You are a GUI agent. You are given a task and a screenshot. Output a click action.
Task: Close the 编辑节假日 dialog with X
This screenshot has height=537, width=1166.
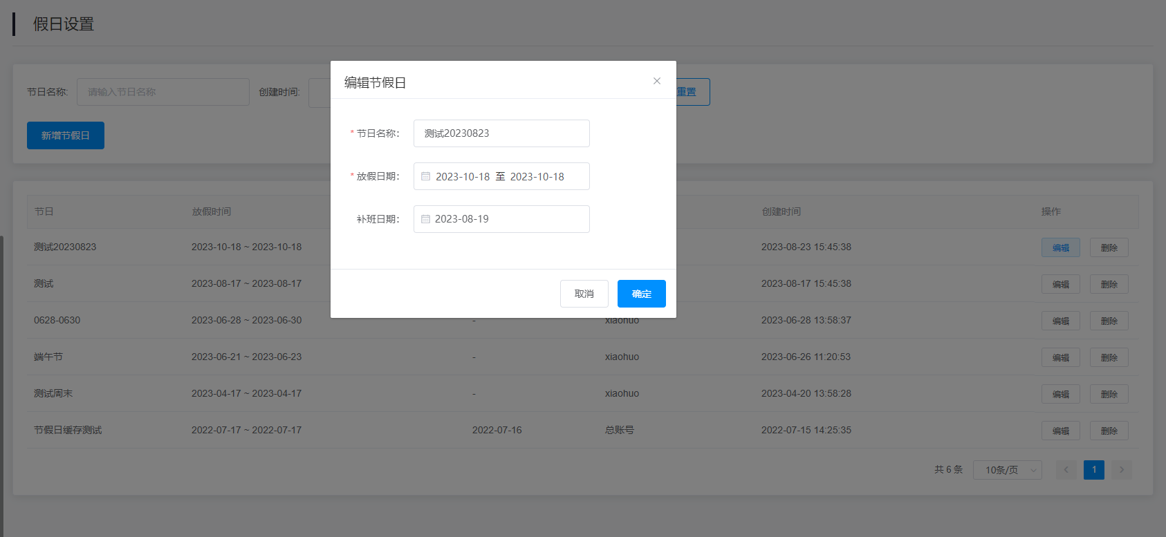click(x=656, y=81)
